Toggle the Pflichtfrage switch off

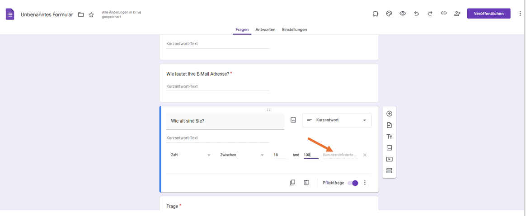353,183
